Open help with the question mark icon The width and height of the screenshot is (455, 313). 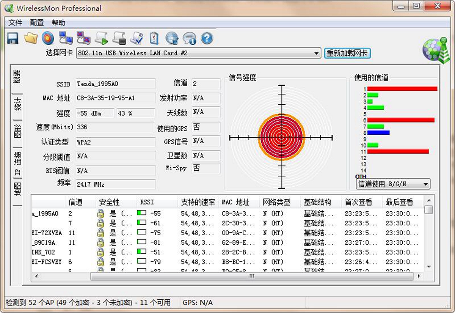(207, 38)
